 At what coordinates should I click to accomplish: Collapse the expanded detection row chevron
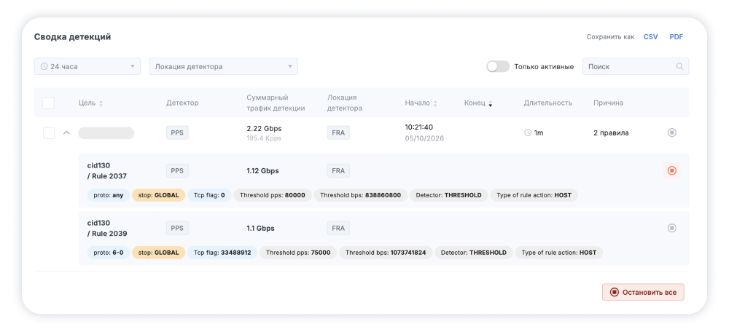coord(66,133)
